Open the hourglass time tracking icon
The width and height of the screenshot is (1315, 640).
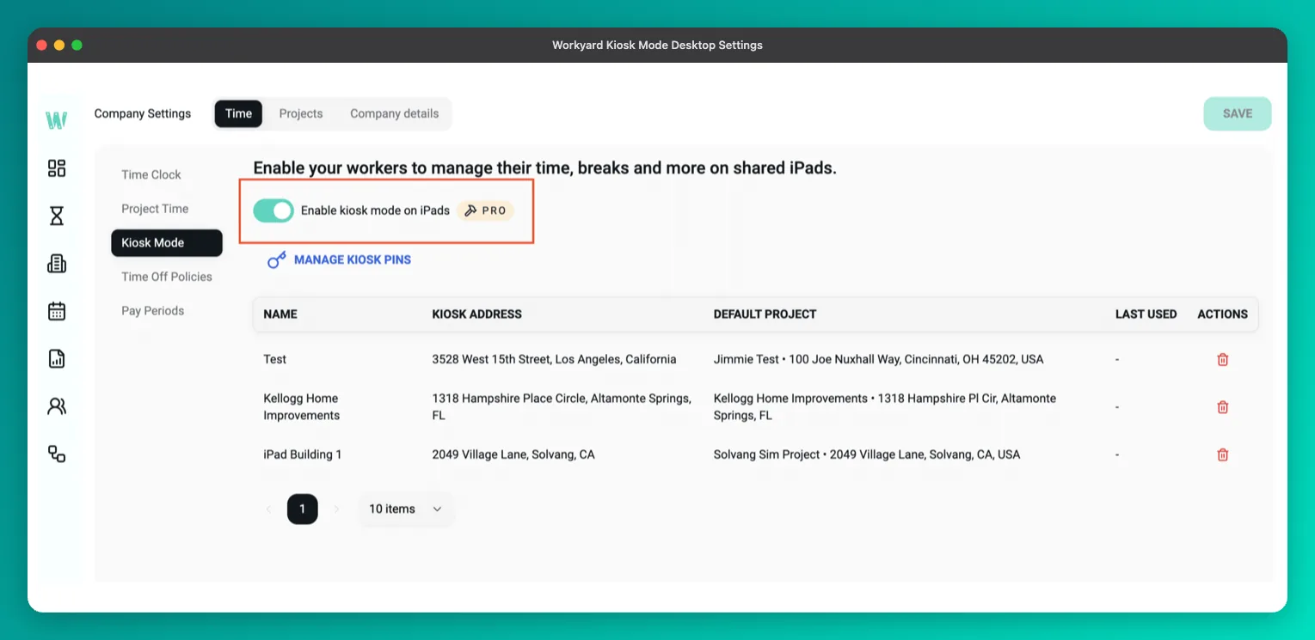pos(57,216)
